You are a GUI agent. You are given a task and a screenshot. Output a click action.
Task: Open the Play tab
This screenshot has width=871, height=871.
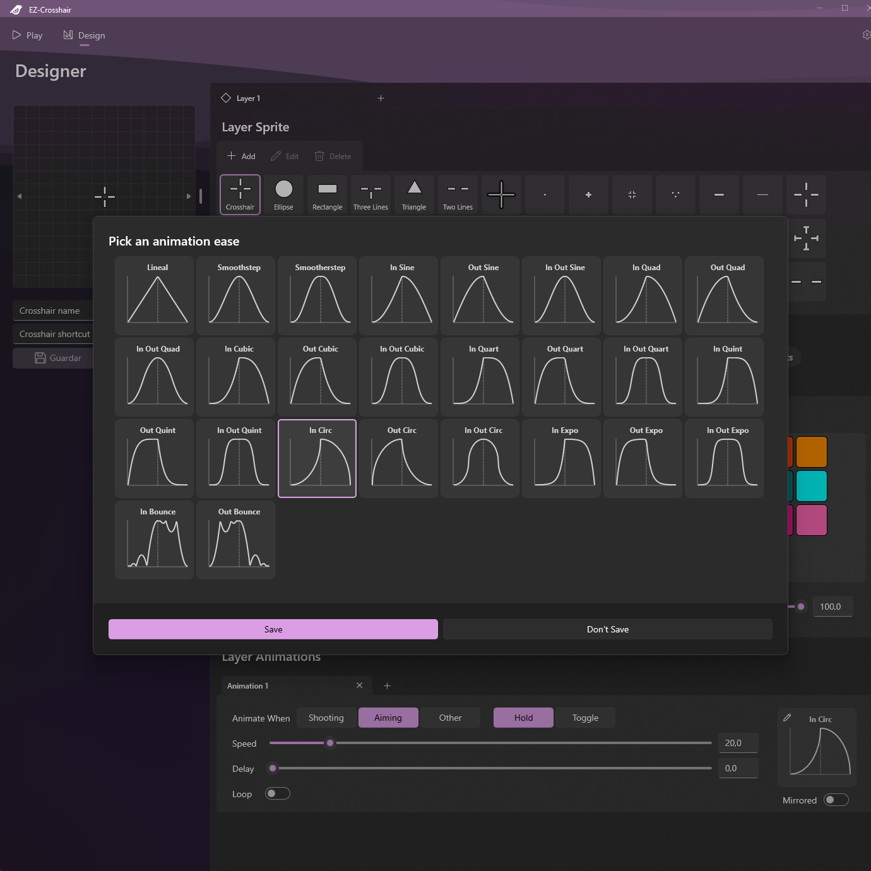(27, 35)
